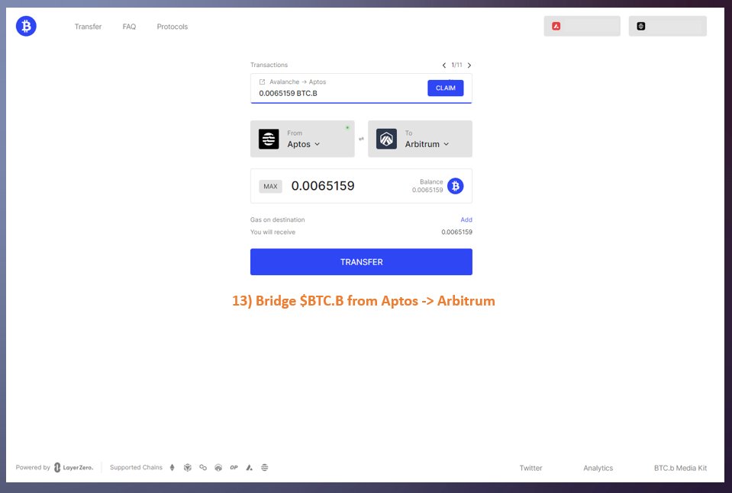732x493 pixels.
Task: Swap From and To chains icon
Action: (361, 139)
